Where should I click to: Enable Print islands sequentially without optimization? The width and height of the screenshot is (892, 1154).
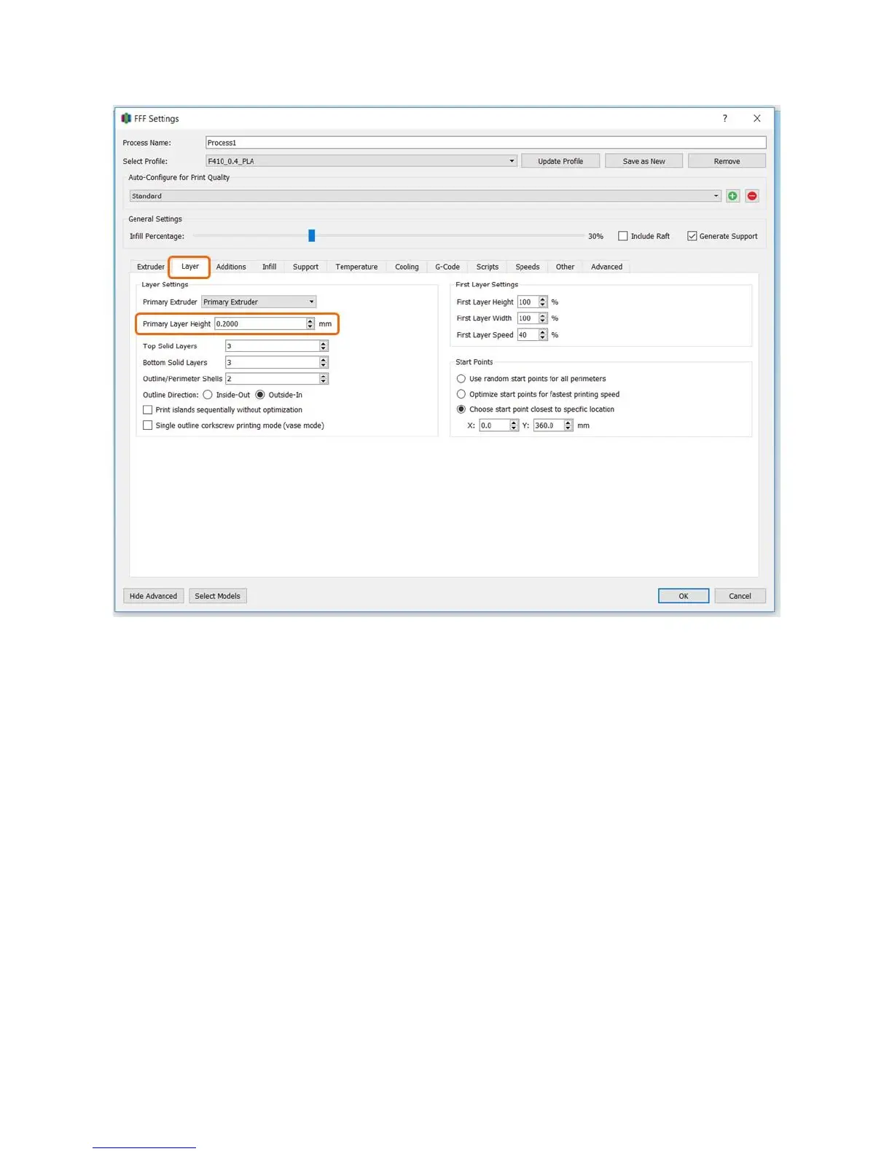(148, 410)
